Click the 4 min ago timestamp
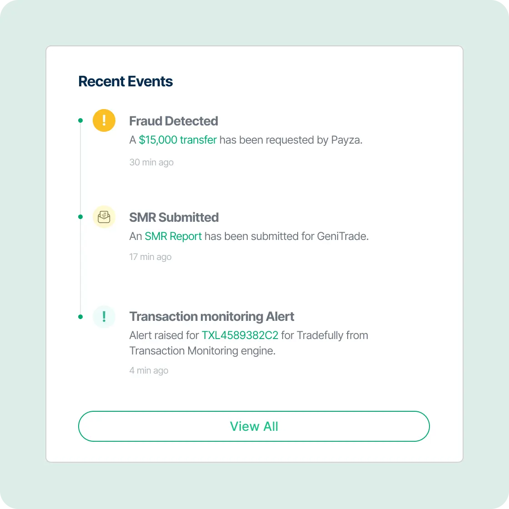The width and height of the screenshot is (509, 509). point(149,370)
